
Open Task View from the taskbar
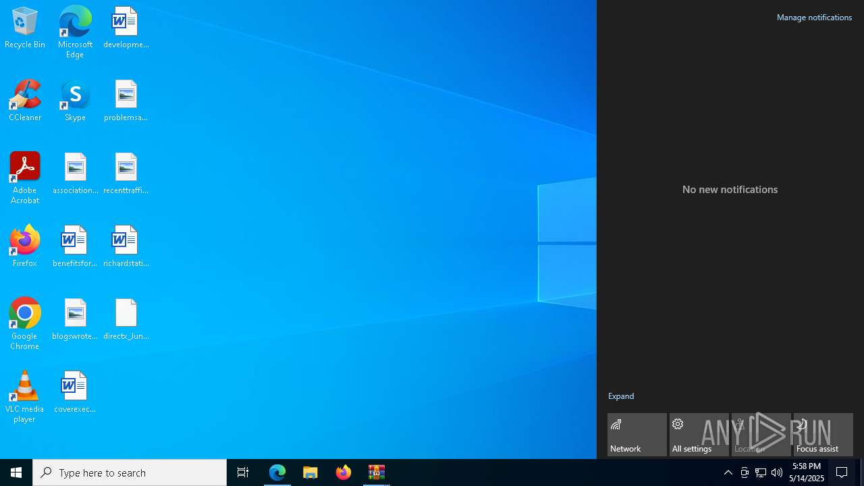[x=243, y=473]
